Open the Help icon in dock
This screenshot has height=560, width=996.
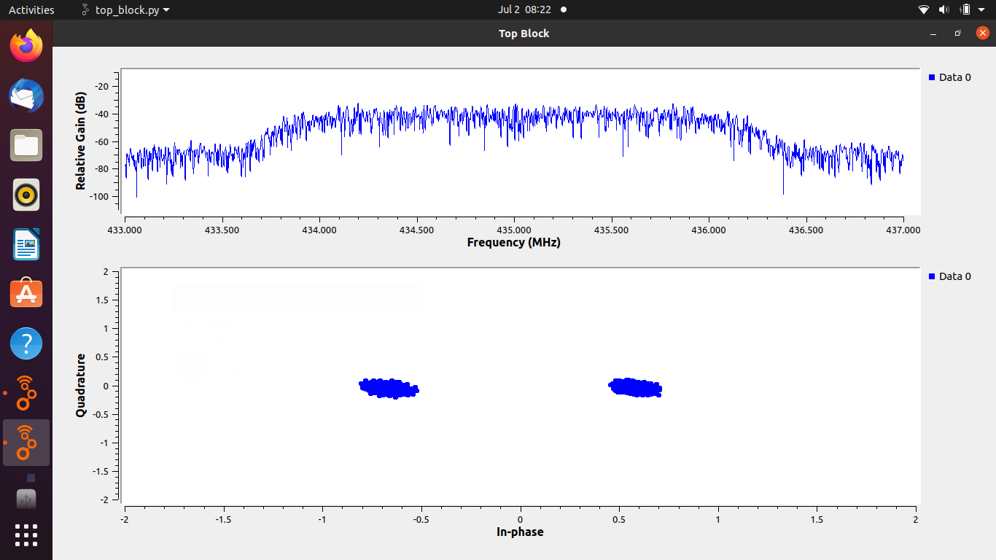[26, 343]
